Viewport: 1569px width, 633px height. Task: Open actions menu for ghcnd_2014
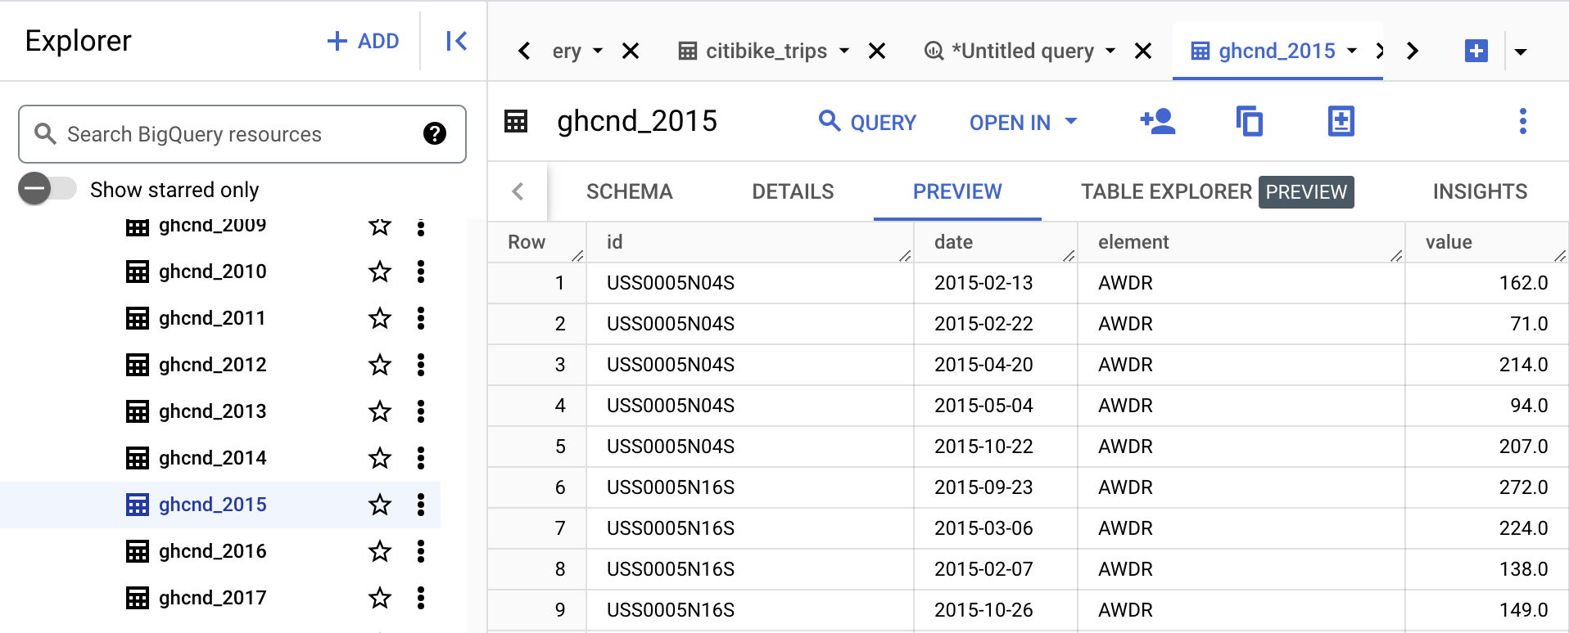421,458
